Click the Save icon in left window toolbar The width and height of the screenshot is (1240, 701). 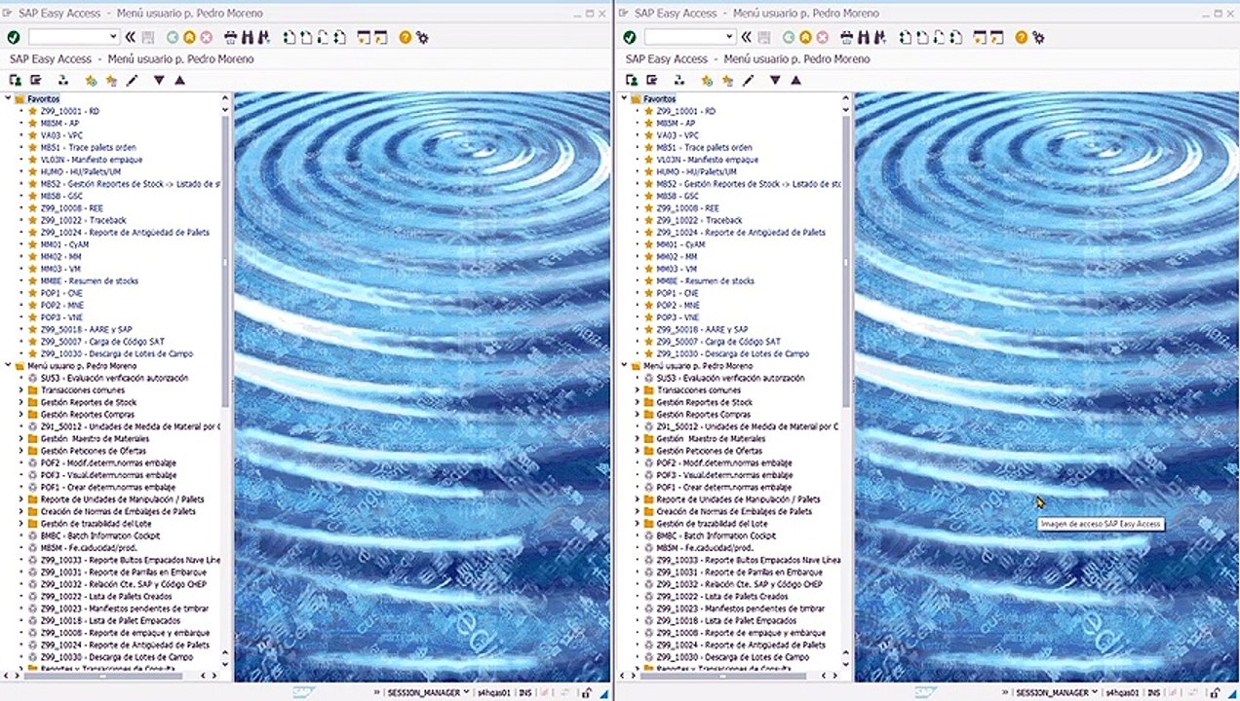[148, 37]
